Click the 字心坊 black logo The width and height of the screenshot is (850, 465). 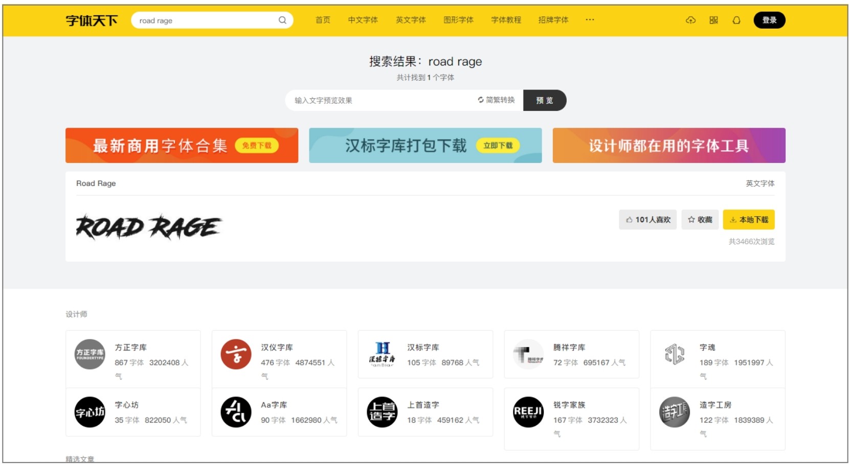(90, 412)
